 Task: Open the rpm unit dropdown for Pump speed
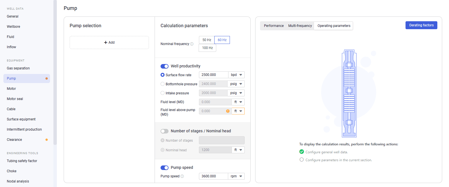tap(236, 176)
